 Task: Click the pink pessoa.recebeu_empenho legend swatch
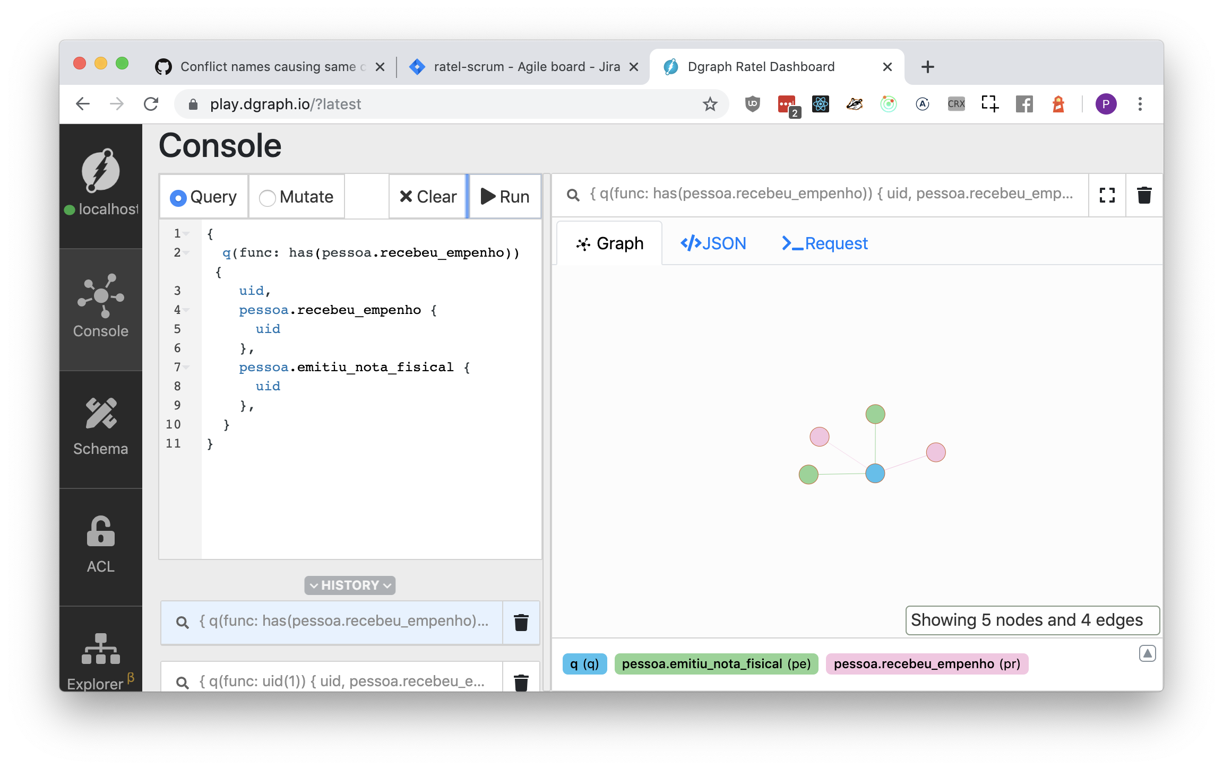[926, 664]
